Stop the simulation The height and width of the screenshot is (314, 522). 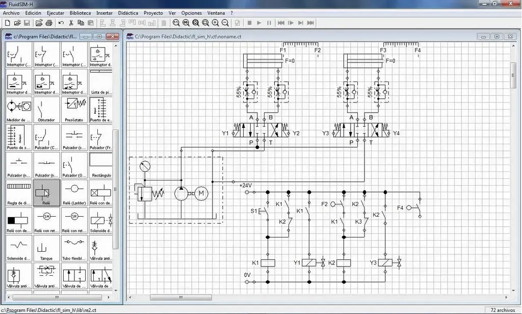click(249, 23)
